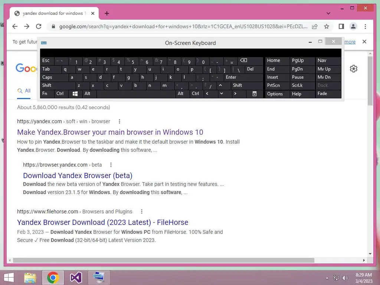Reload the Google search page
Screen dimensions: 380x285
click(39, 26)
